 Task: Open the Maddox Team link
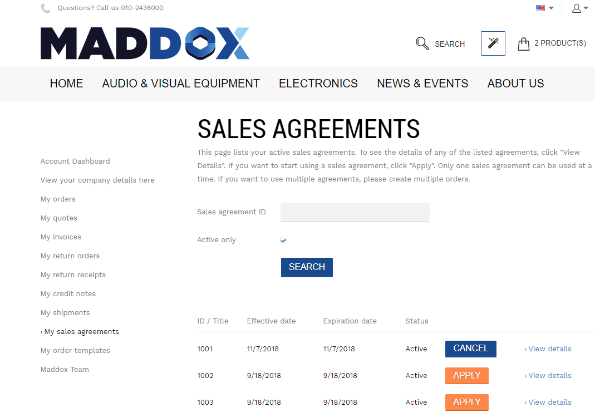65,370
